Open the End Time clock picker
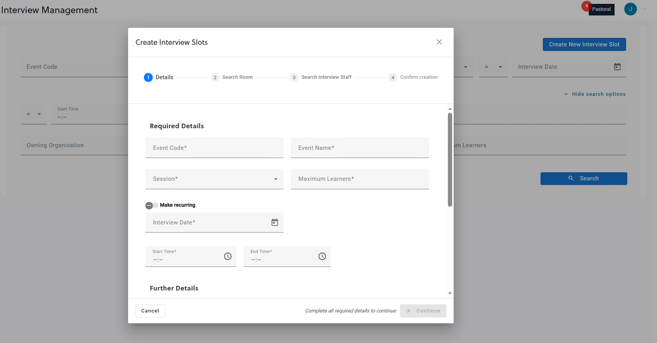This screenshot has height=343, width=657. (322, 256)
